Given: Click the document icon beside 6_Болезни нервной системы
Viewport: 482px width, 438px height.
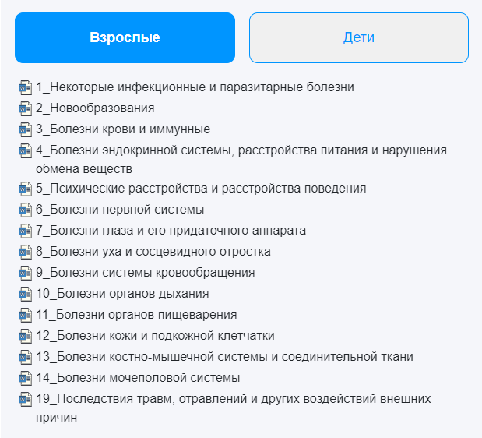Looking at the screenshot, I should tap(26, 210).
